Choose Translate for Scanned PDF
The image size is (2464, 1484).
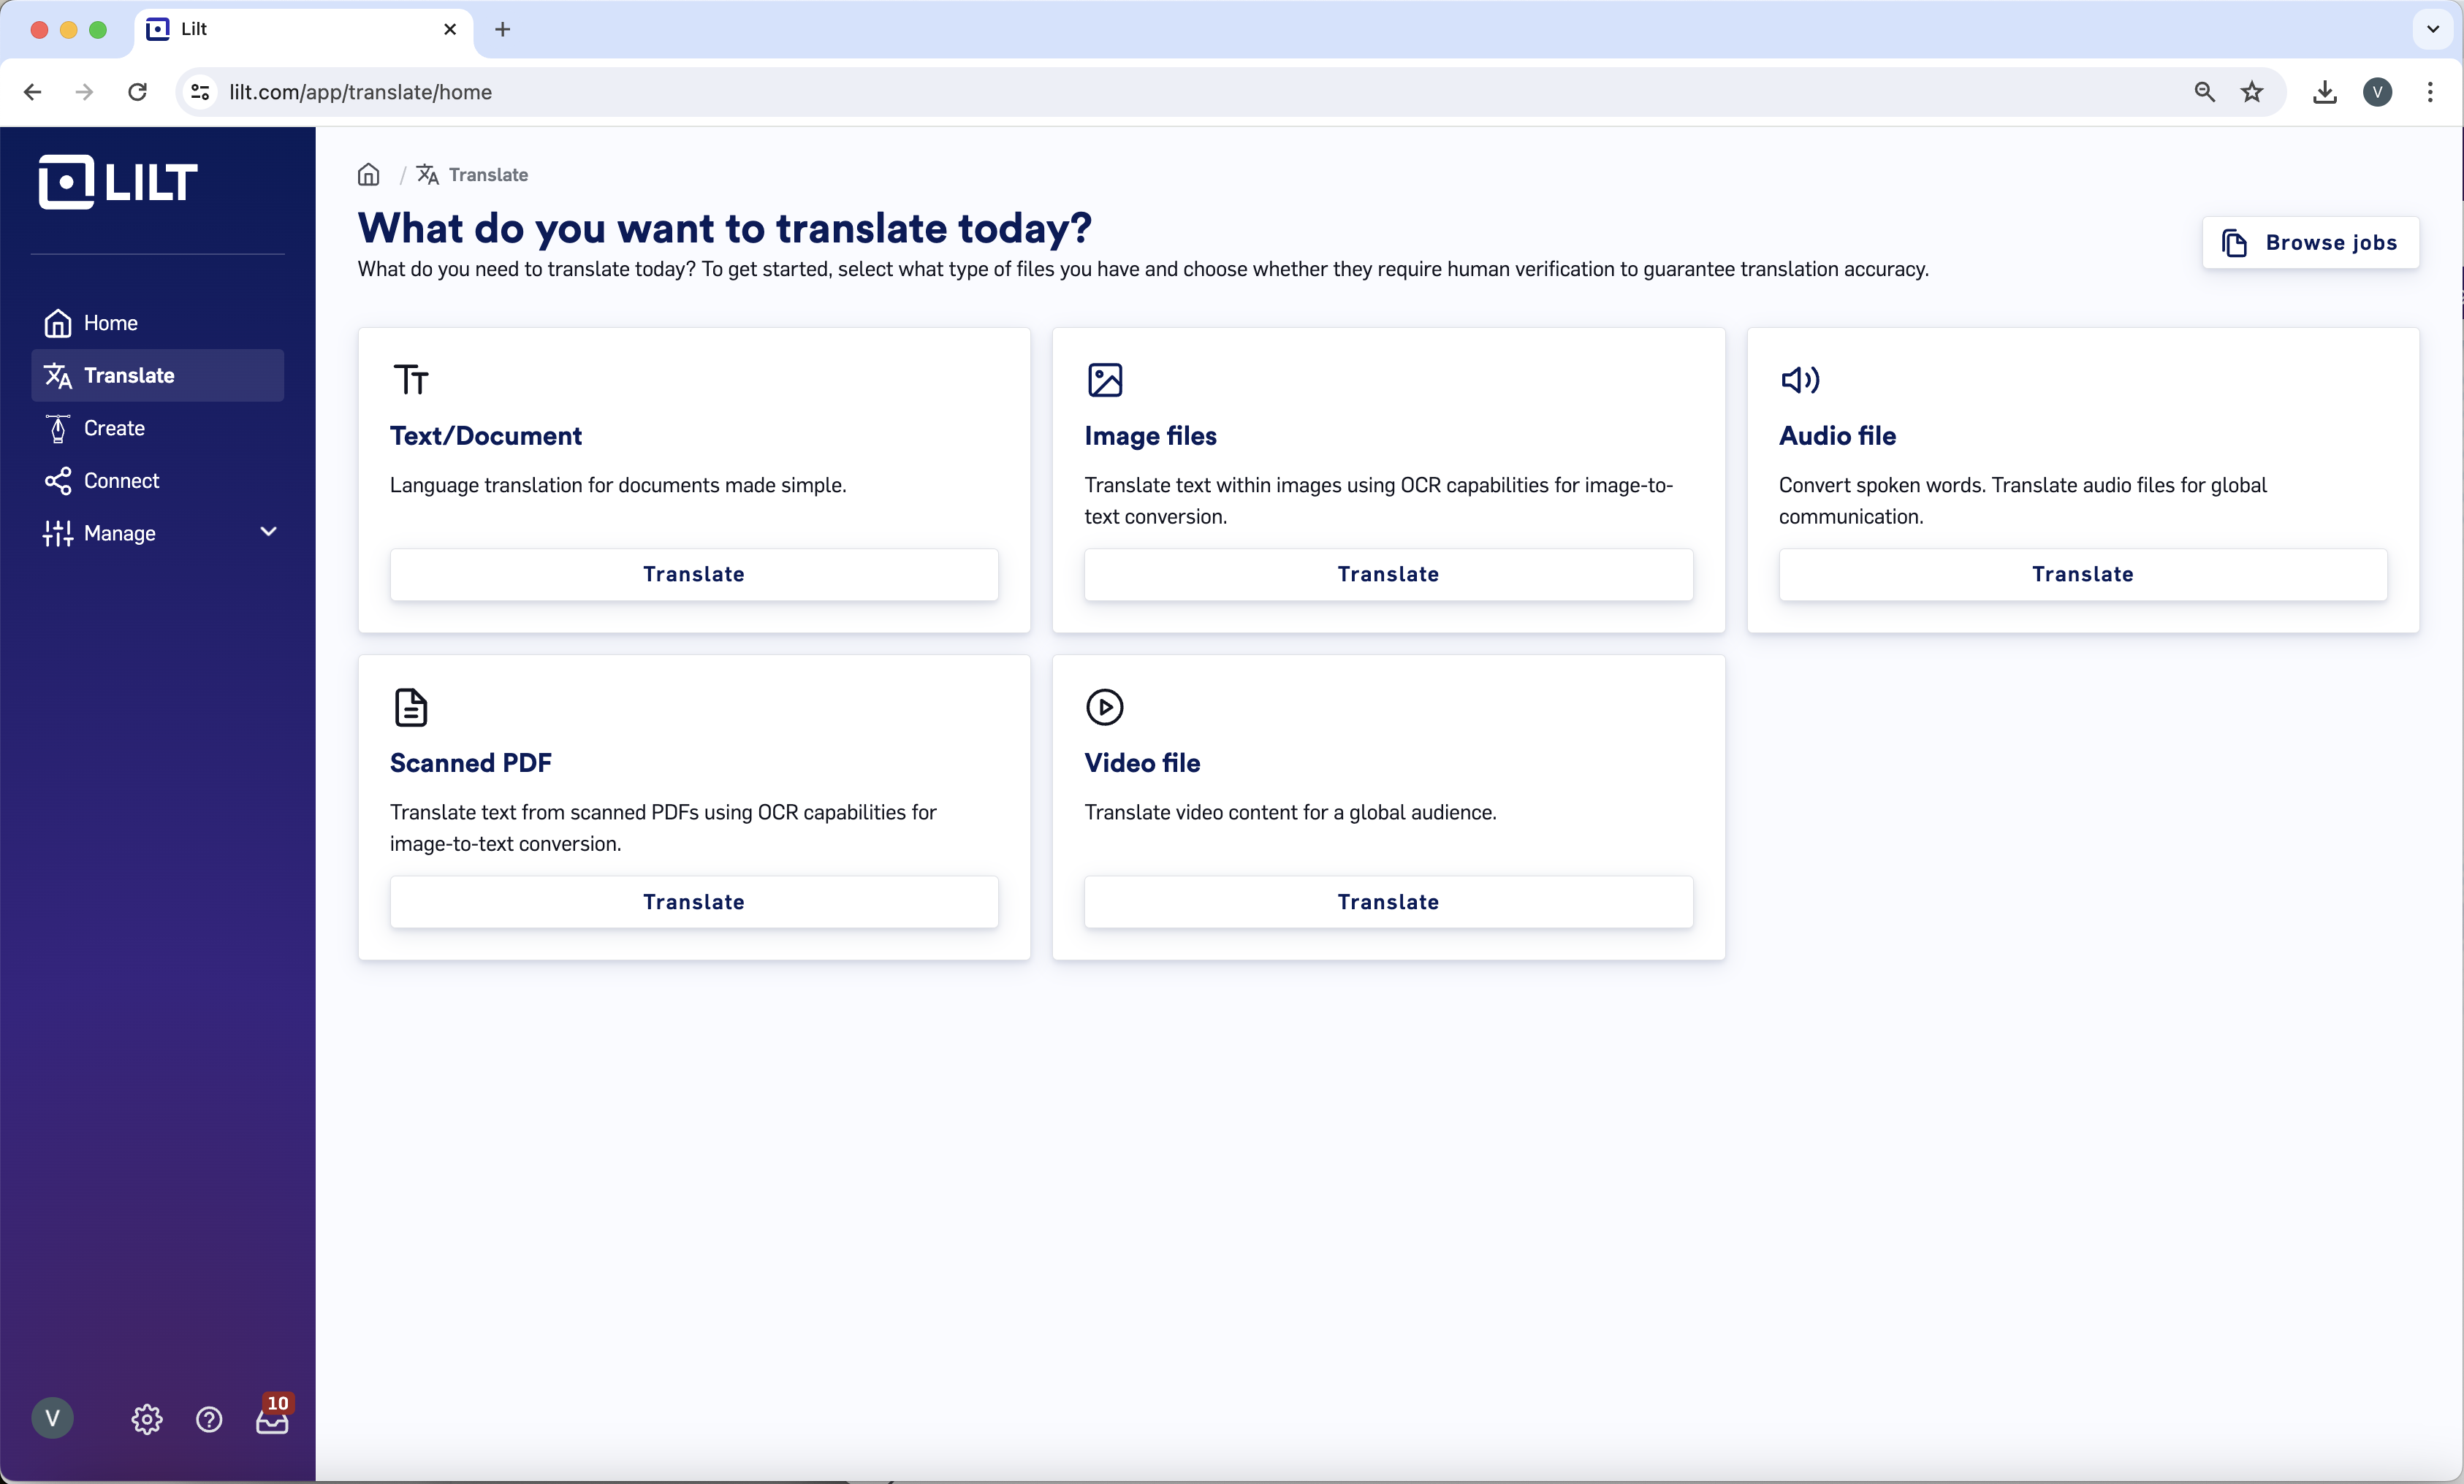(x=694, y=903)
